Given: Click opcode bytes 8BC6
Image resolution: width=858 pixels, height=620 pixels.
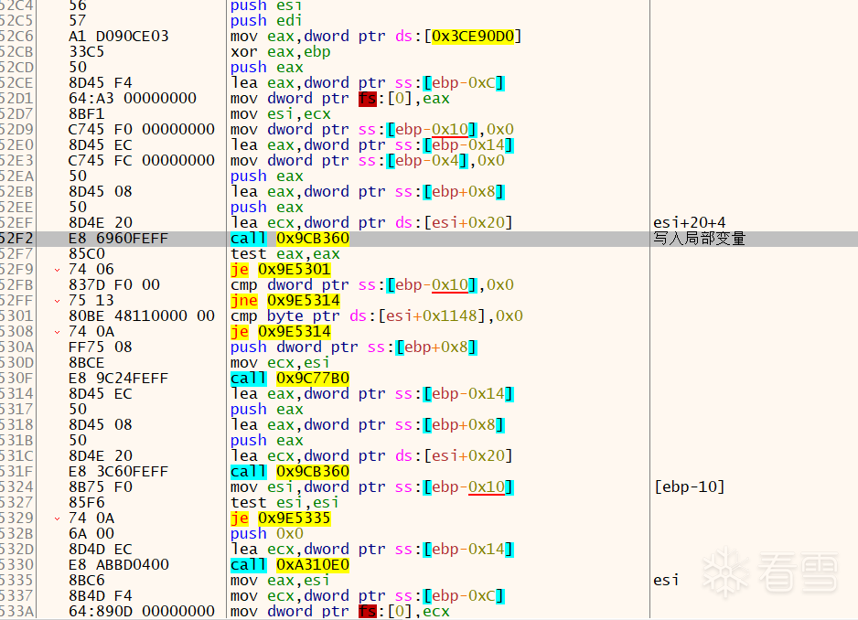Looking at the screenshot, I should pos(87,581).
